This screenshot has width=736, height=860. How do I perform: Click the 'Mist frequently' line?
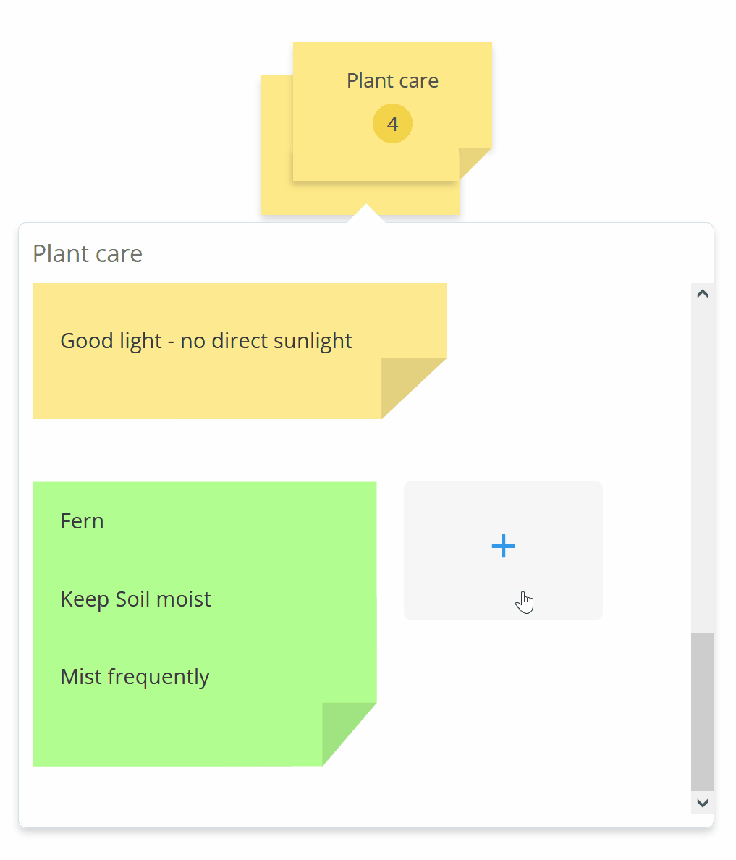click(x=135, y=676)
